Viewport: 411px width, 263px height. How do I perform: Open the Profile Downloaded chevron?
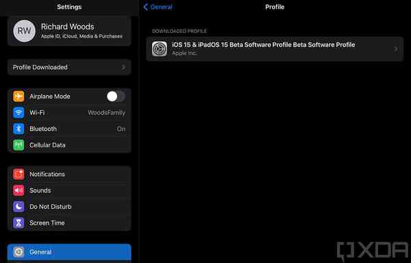(x=123, y=68)
